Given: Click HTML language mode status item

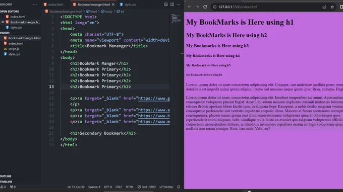Looking at the screenshot, I should point(130,187).
